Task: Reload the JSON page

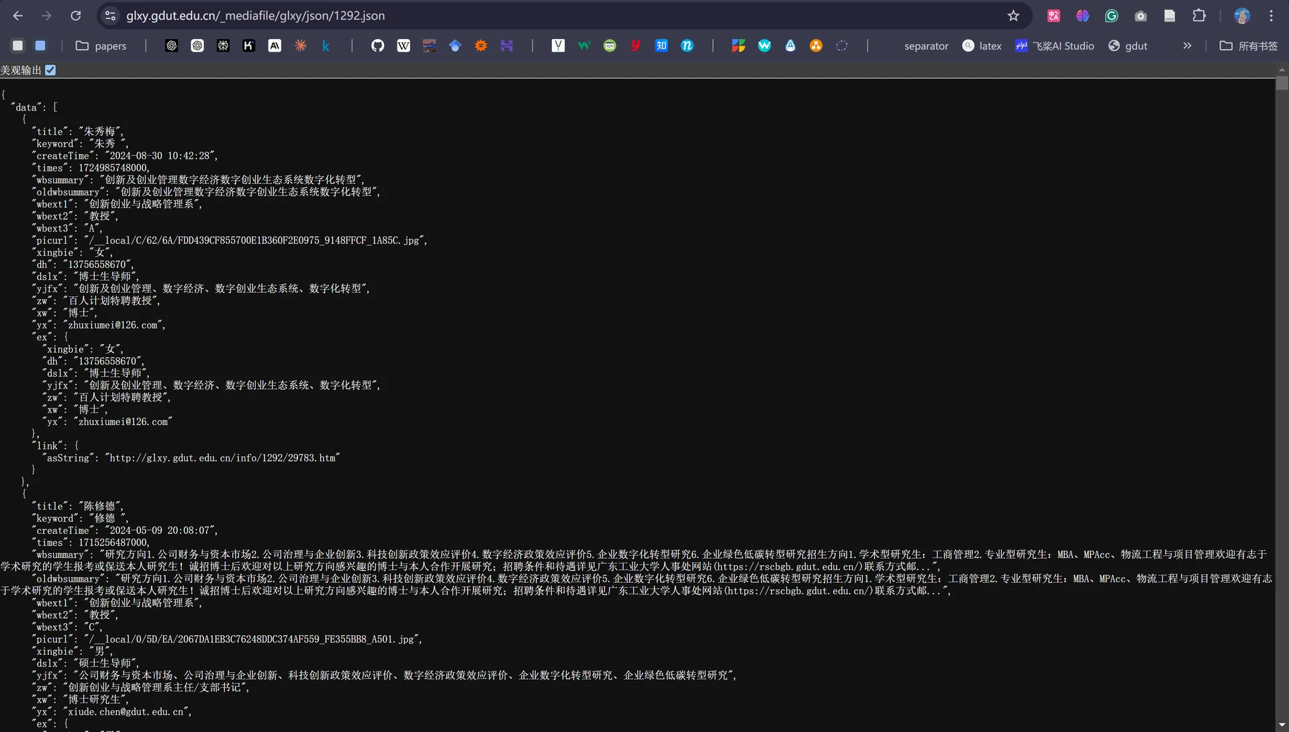Action: click(x=76, y=15)
